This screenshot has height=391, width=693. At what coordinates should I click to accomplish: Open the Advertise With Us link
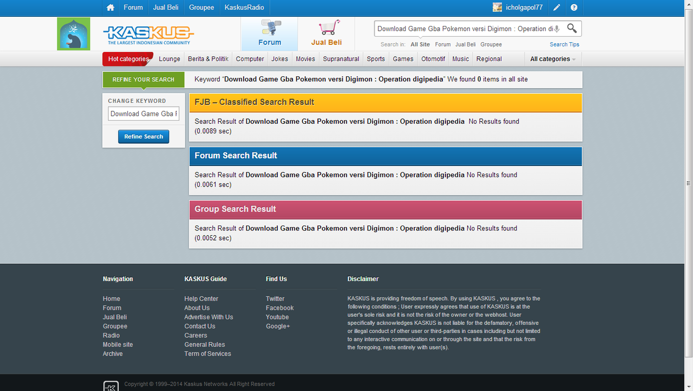point(208,317)
